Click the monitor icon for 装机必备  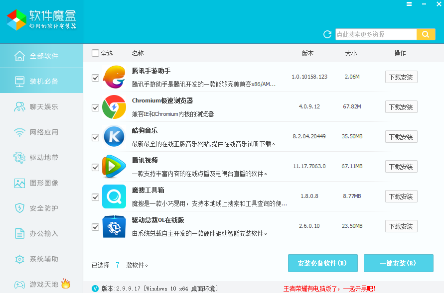[x=19, y=82]
